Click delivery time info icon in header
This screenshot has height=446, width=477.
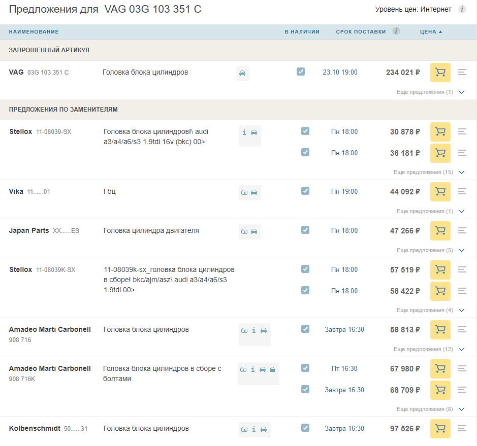(396, 31)
